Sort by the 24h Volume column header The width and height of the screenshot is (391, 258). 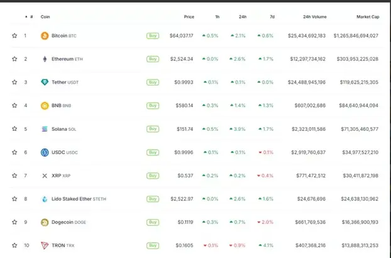[x=315, y=17]
